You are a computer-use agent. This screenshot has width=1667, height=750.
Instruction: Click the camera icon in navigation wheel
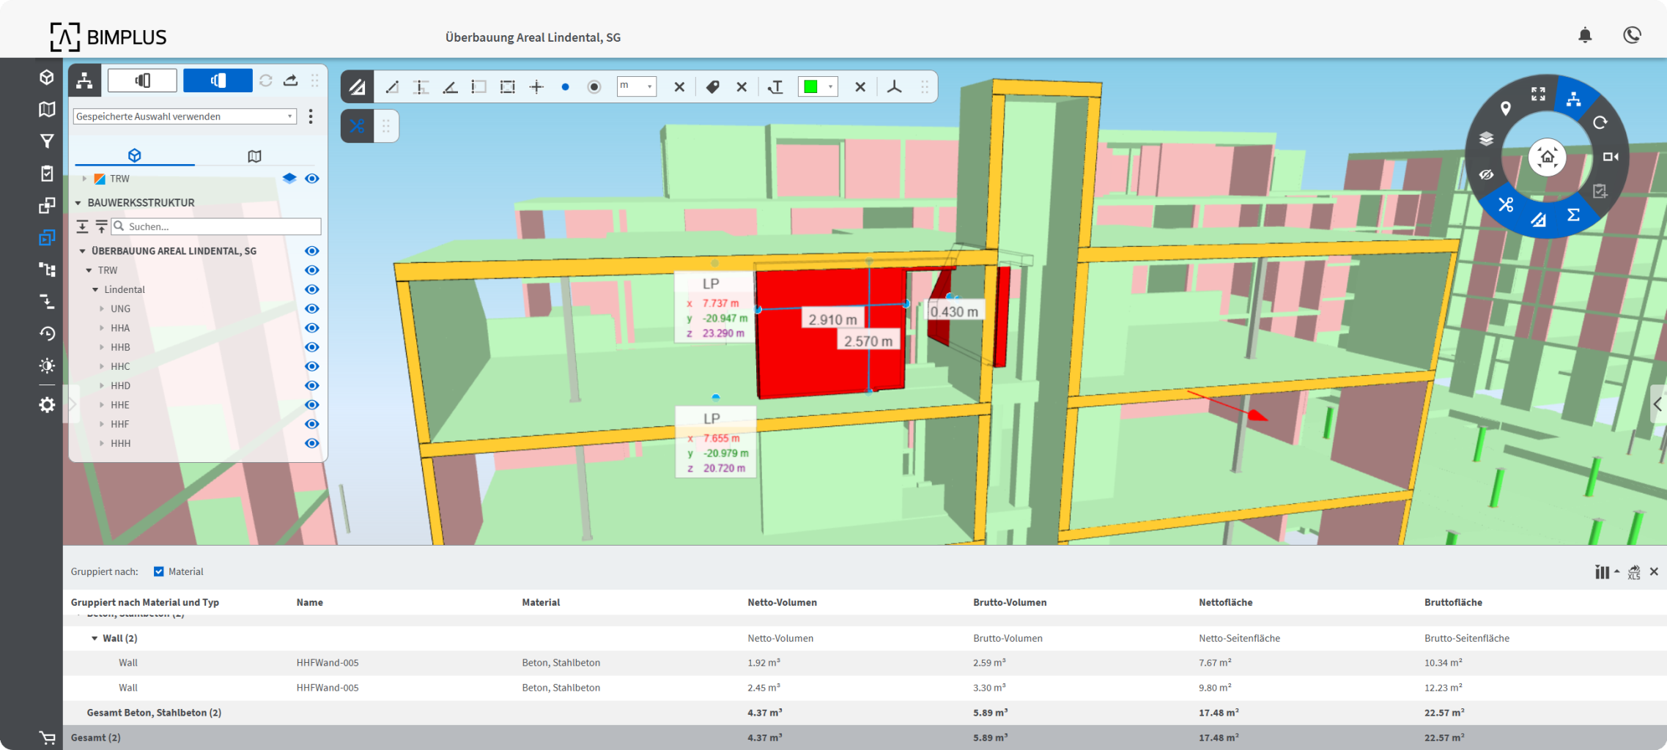[1610, 157]
